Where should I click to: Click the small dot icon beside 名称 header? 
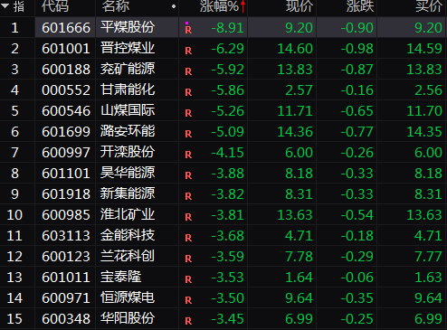[x=174, y=6]
